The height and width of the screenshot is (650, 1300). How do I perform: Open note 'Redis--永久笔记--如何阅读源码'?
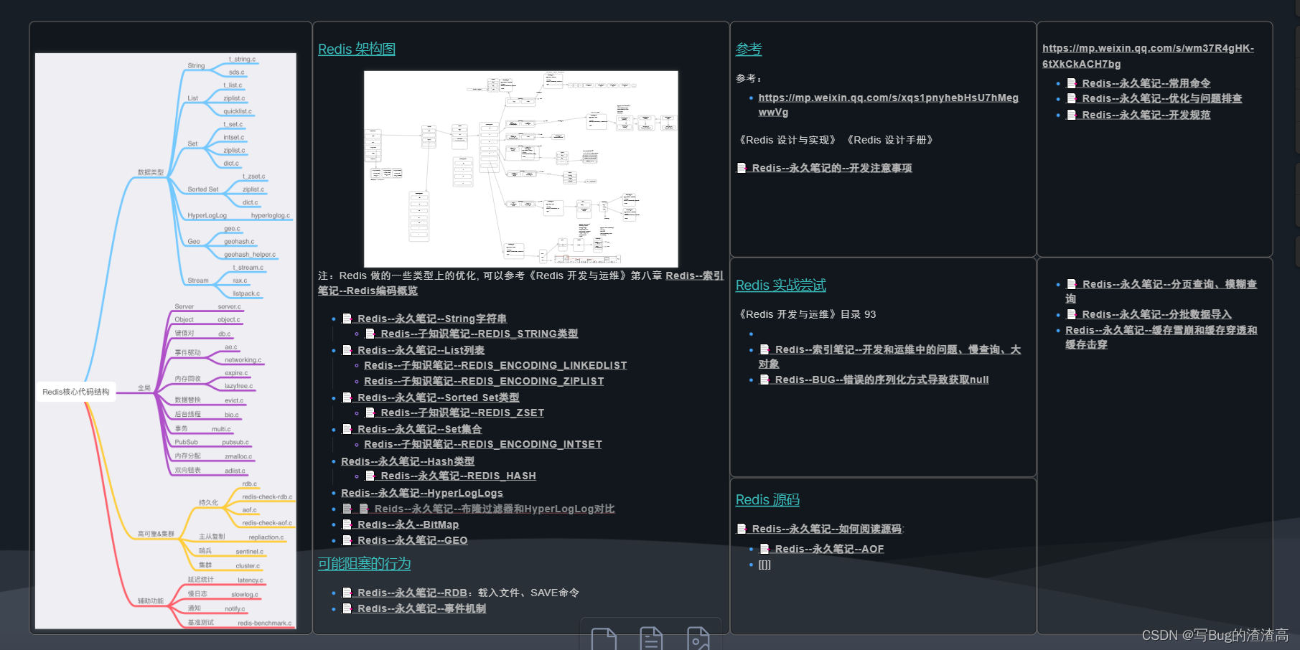click(x=827, y=529)
